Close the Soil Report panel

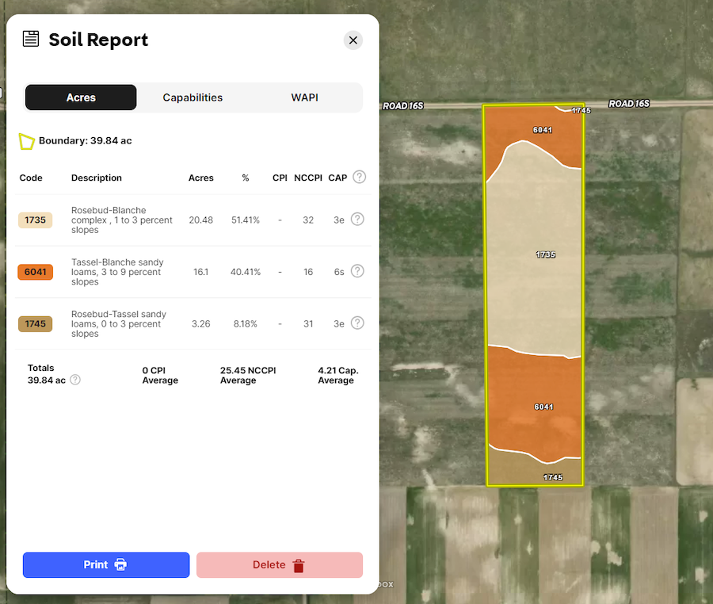coord(353,40)
